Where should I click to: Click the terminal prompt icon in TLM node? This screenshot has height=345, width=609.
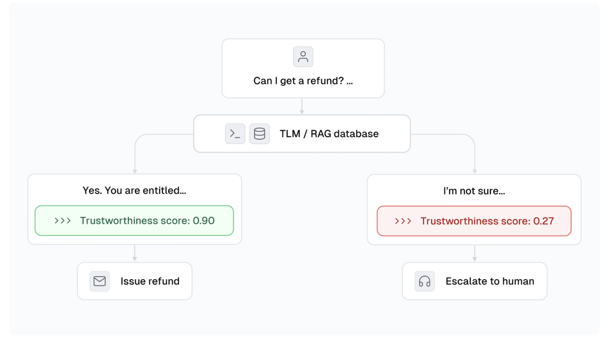tap(235, 134)
